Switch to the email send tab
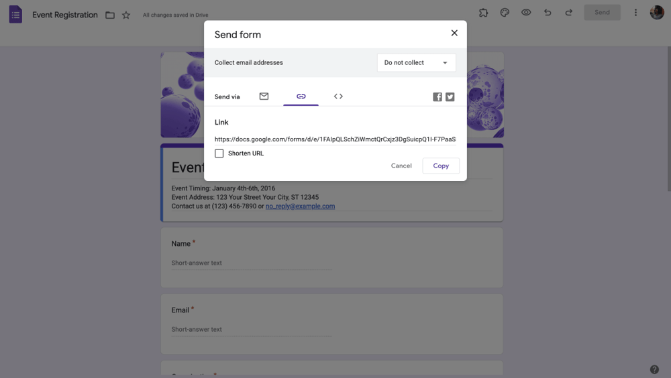Screen dimensions: 671x378 click(264, 97)
